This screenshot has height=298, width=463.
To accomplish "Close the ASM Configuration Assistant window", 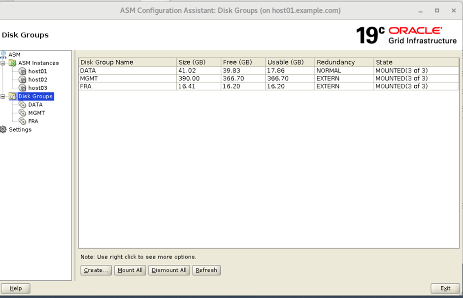I will 454,11.
